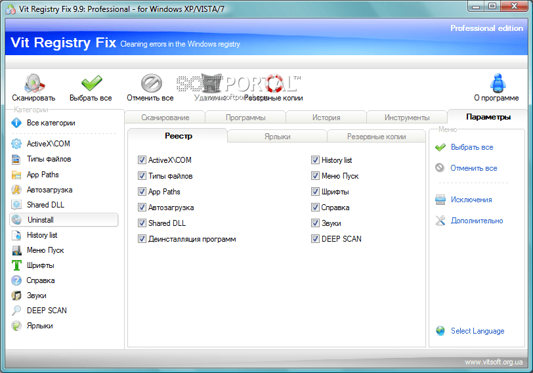Open the www.vitsoft.org.ua website link
Image resolution: width=533 pixels, height=373 pixels.
tap(494, 362)
